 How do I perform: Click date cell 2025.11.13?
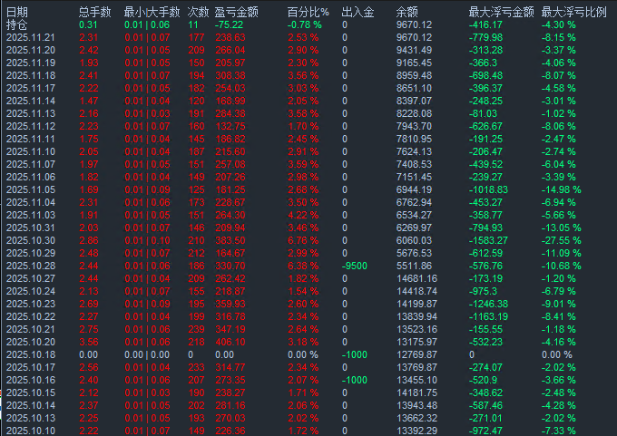coord(31,113)
